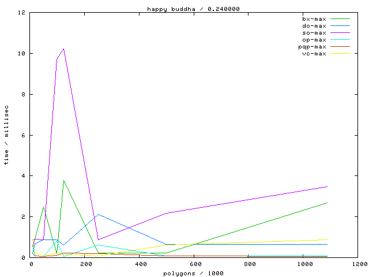Click the vc-max legend label
Viewport: 369px width, 277px height.
(314, 54)
